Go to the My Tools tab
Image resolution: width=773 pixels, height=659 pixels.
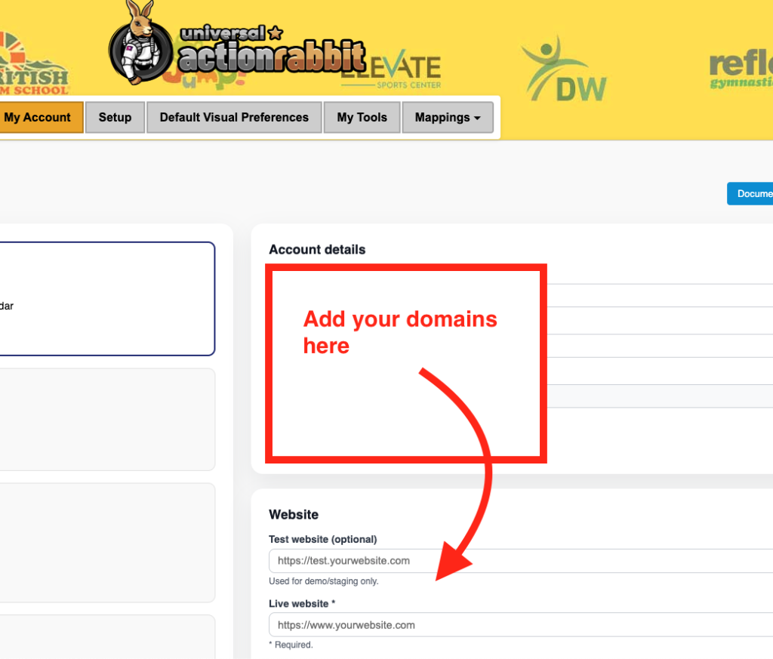tap(362, 118)
